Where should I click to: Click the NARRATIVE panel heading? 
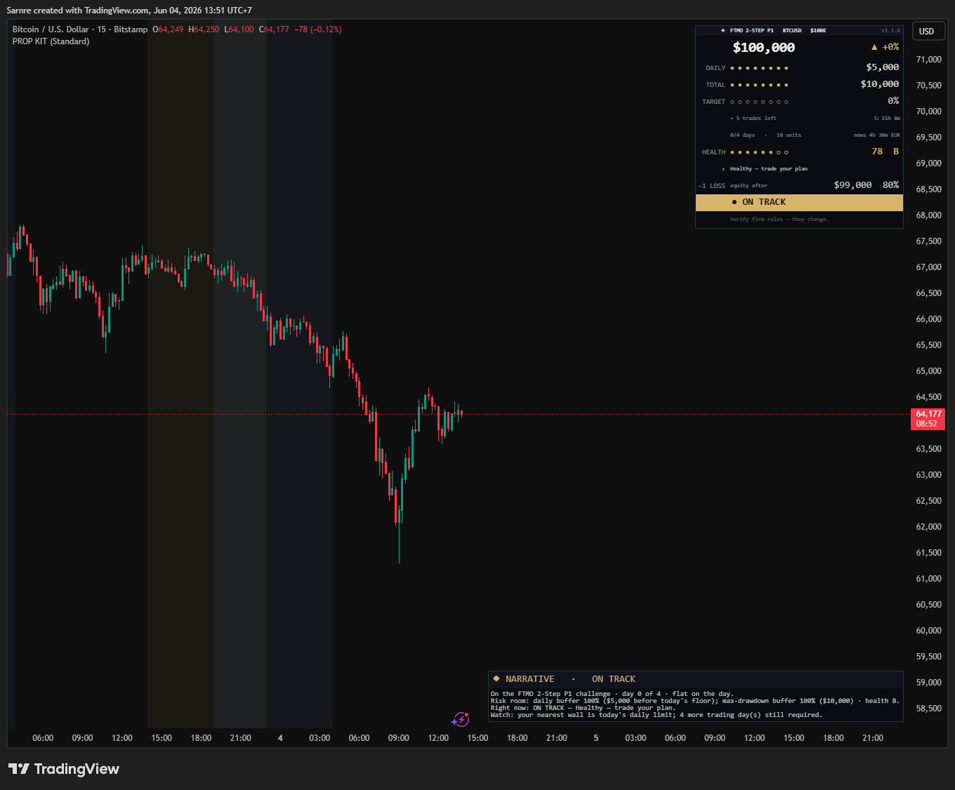pos(529,679)
